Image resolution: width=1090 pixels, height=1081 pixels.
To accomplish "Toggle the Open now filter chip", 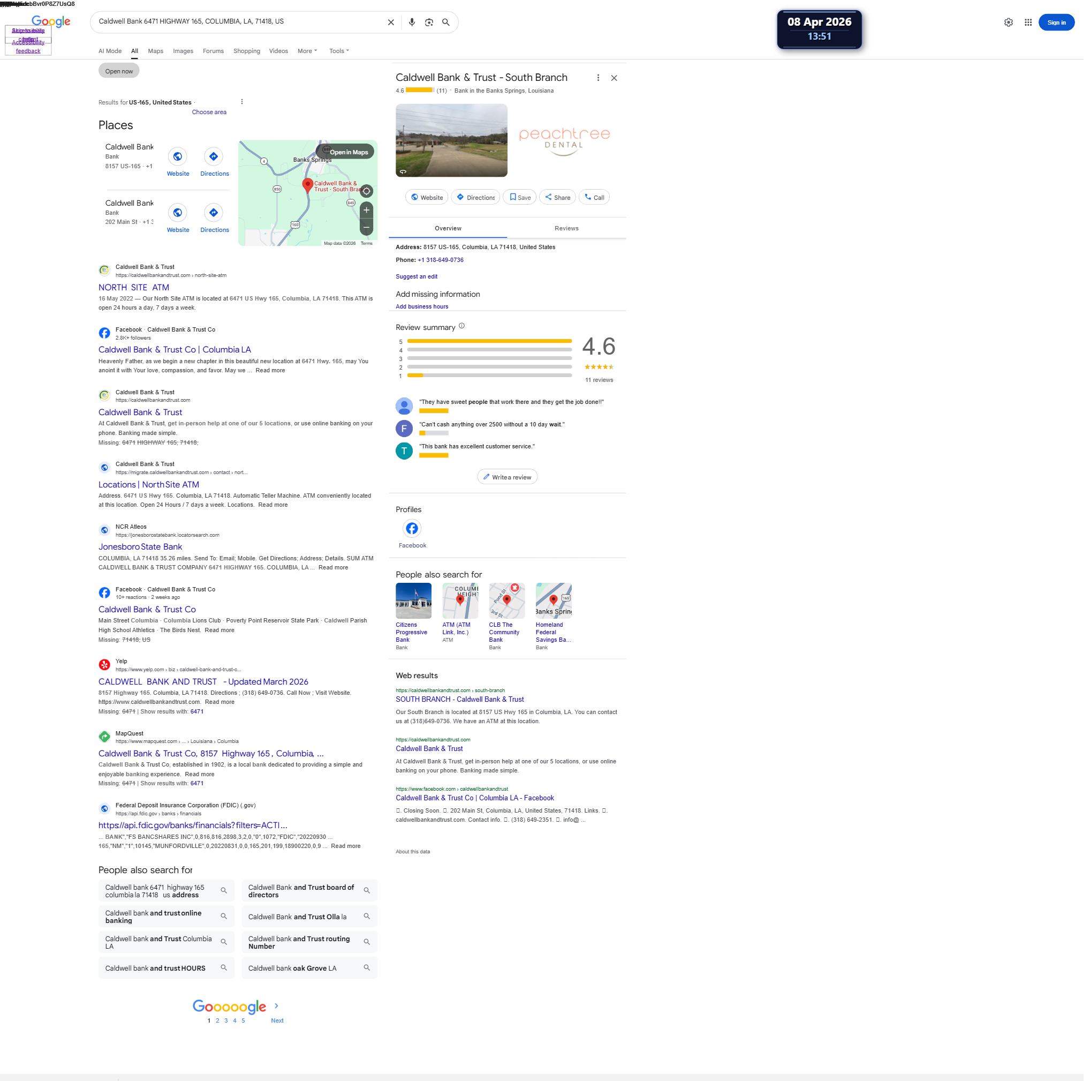I will pyautogui.click(x=119, y=71).
